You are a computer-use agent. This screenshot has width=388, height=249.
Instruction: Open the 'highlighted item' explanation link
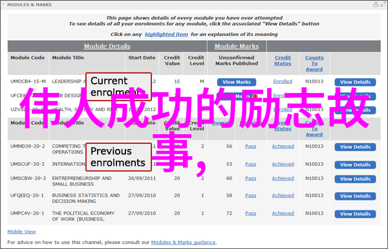(166, 34)
